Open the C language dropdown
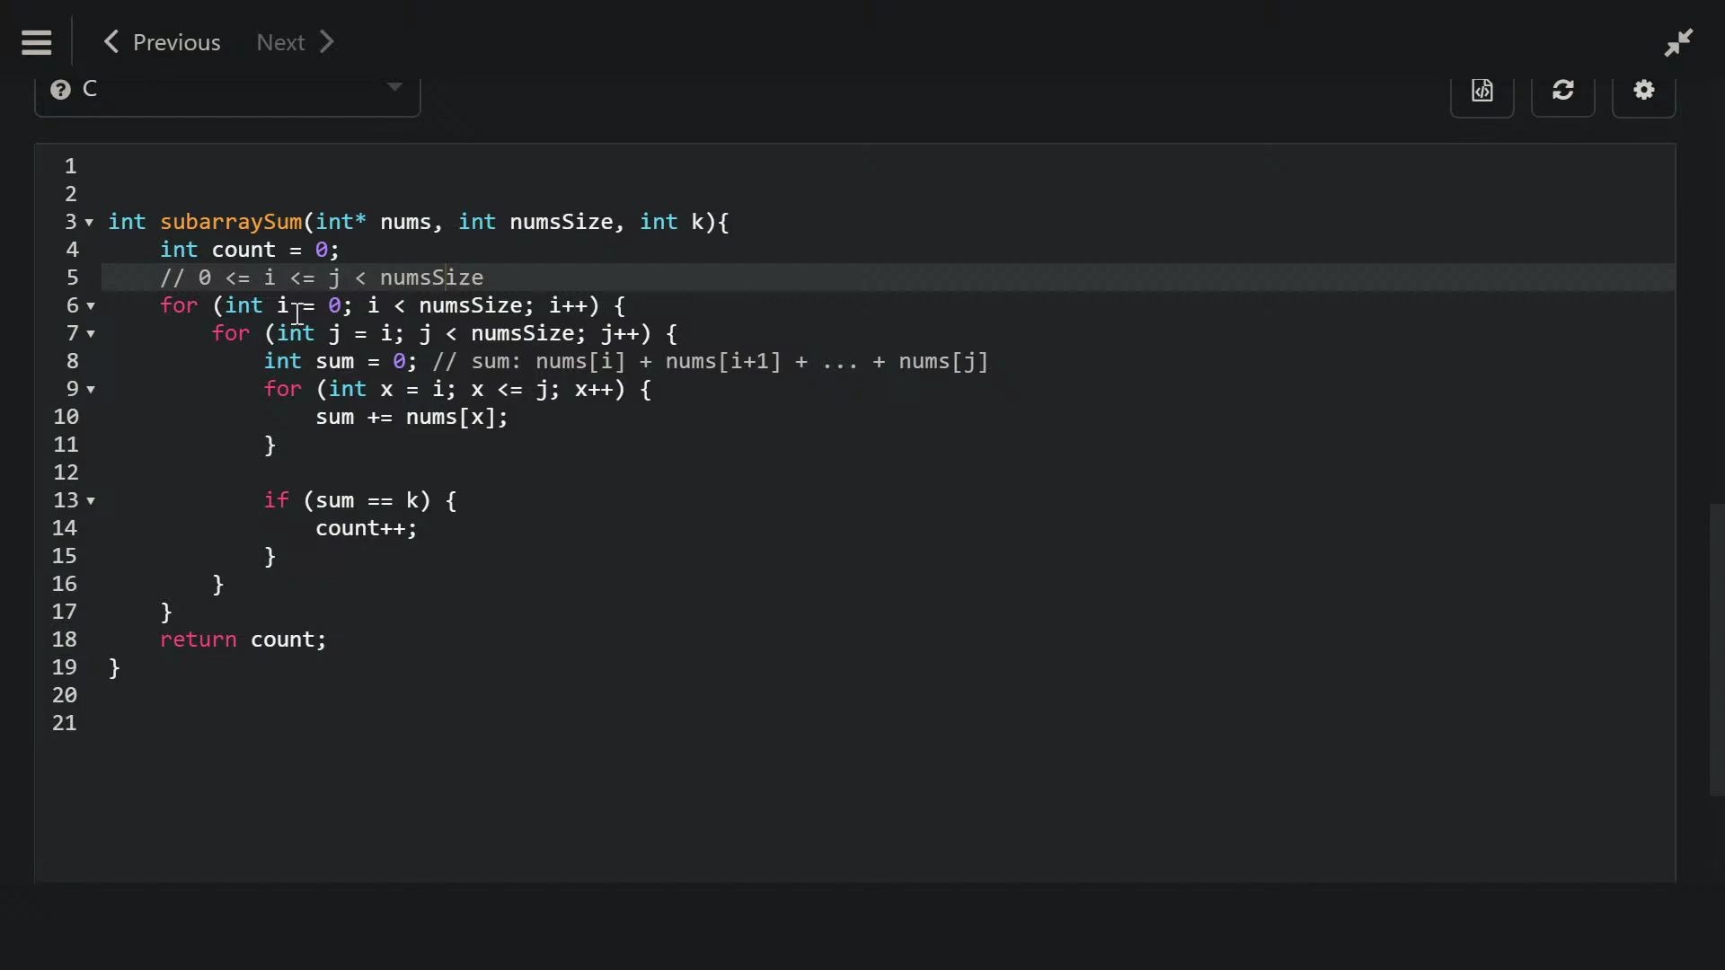Viewport: 1725px width, 970px height. point(227,90)
